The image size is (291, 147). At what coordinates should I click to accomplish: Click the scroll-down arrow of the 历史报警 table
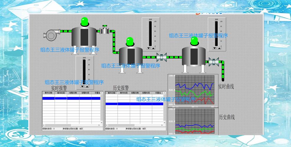click(165, 122)
